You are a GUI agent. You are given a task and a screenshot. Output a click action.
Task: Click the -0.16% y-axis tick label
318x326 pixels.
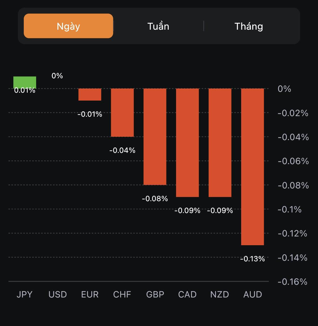[292, 282]
